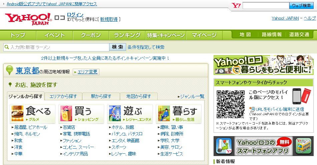This screenshot has width=317, height=165.
Task: Click the ウェブ検索 web search button
Action: coord(301,6)
